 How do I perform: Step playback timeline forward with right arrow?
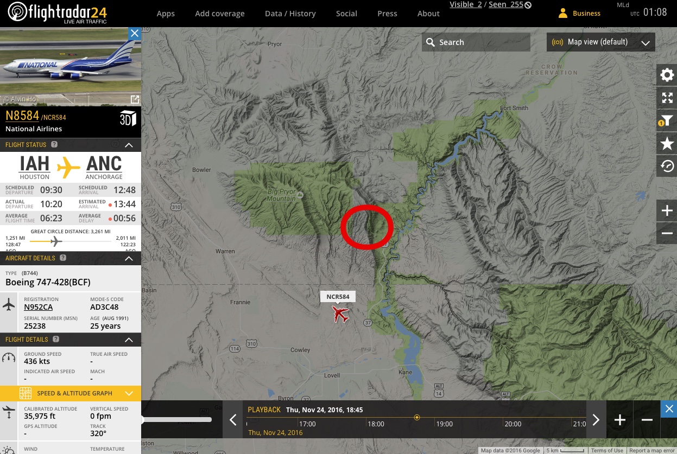point(596,419)
